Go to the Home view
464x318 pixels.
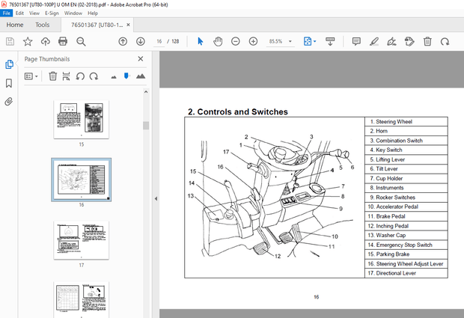click(14, 25)
